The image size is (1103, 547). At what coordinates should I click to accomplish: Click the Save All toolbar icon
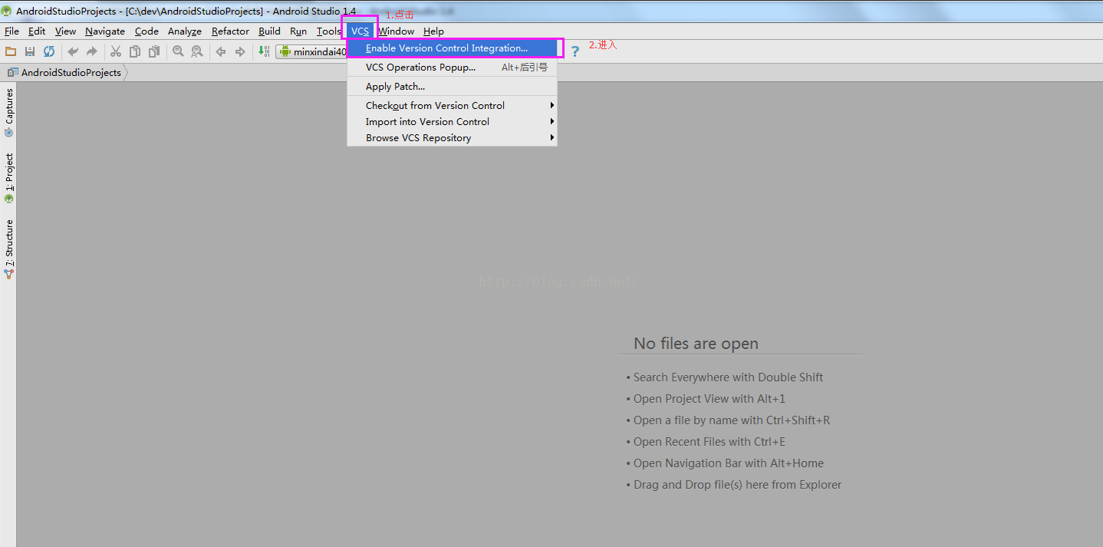point(30,51)
